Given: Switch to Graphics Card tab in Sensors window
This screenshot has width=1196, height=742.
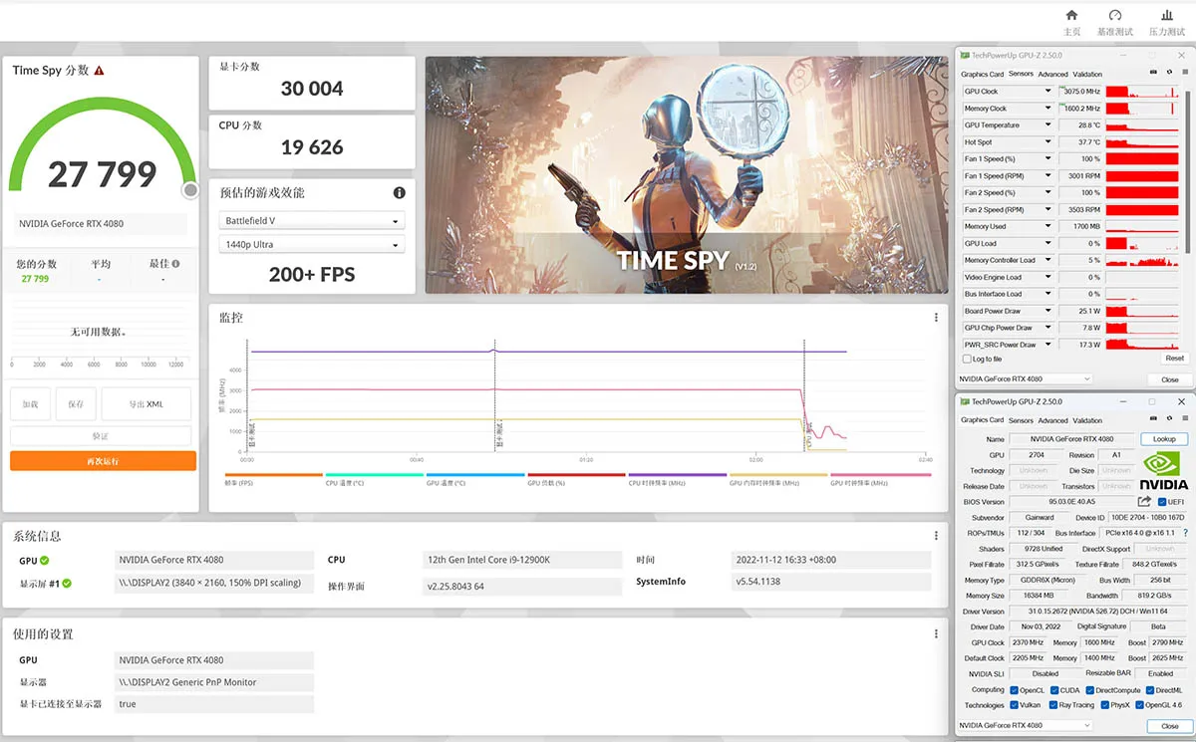Looking at the screenshot, I should tap(982, 74).
